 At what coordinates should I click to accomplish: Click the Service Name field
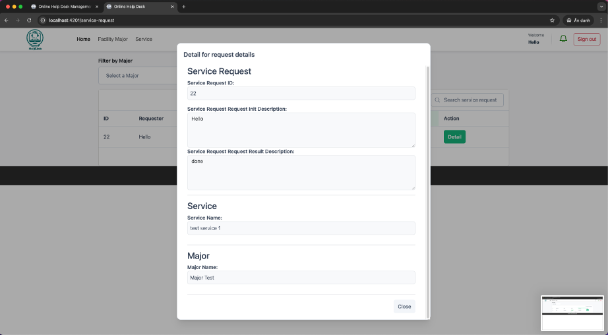[301, 228]
